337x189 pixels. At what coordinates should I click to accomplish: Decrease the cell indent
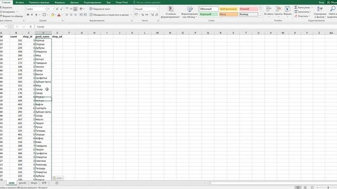pos(81,15)
